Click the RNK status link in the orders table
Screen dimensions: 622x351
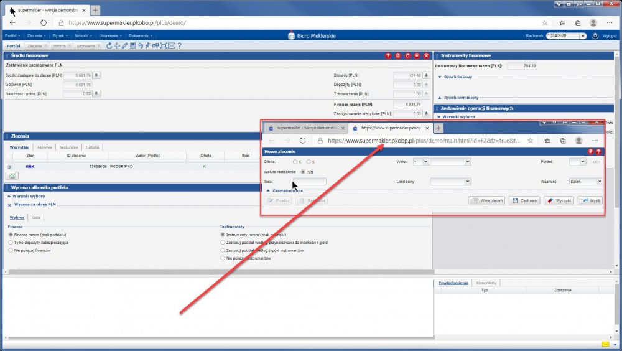(x=30, y=167)
